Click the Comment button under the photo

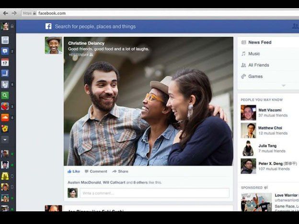point(96,171)
